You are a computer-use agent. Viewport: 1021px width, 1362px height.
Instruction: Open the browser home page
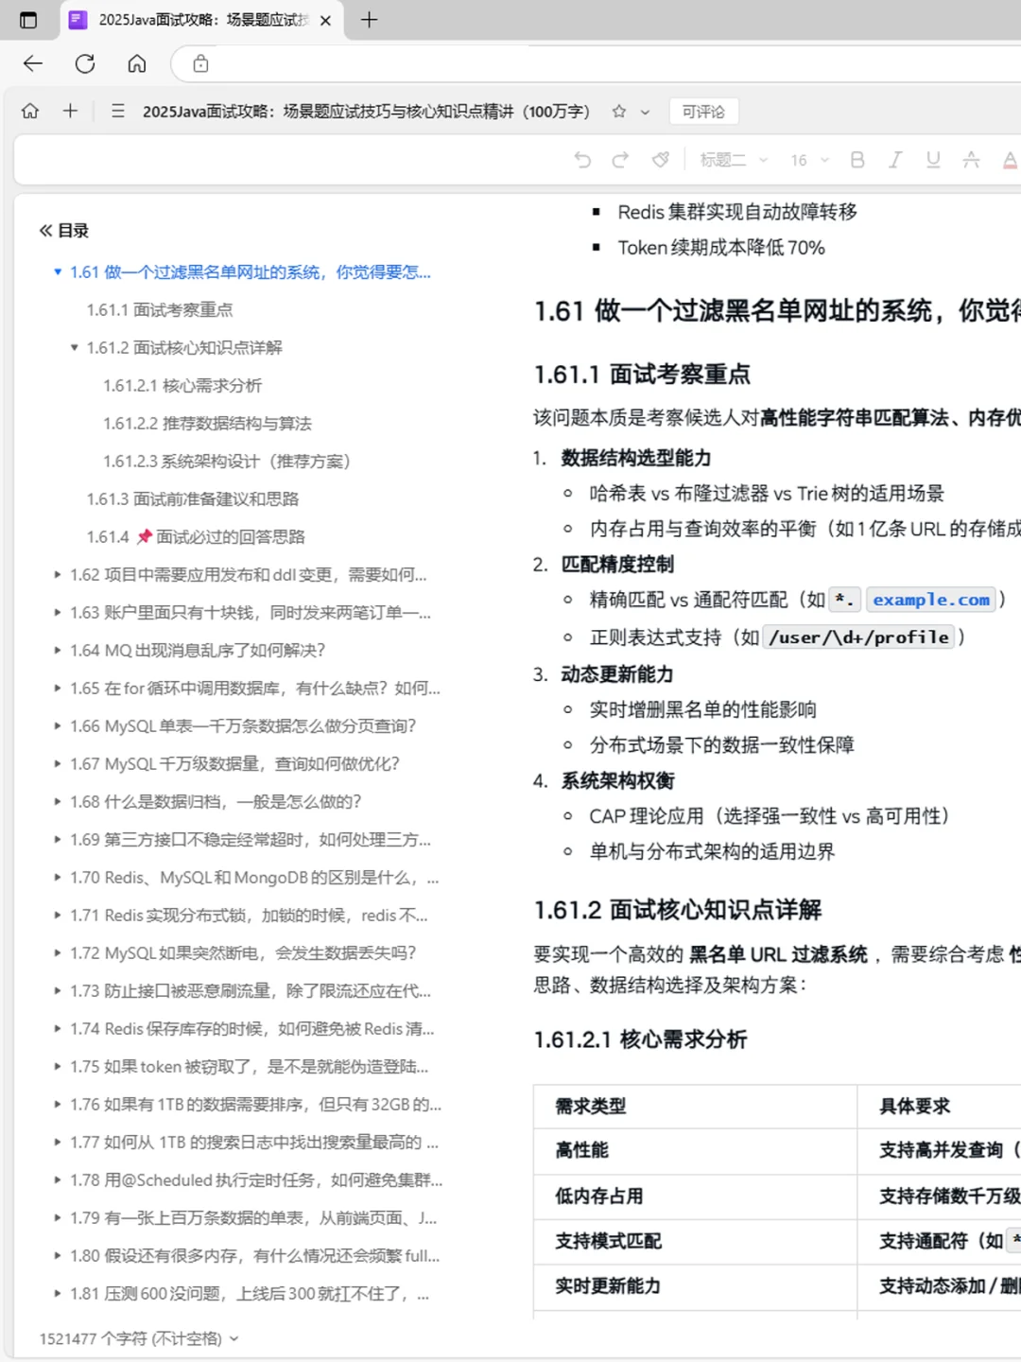pyautogui.click(x=137, y=63)
